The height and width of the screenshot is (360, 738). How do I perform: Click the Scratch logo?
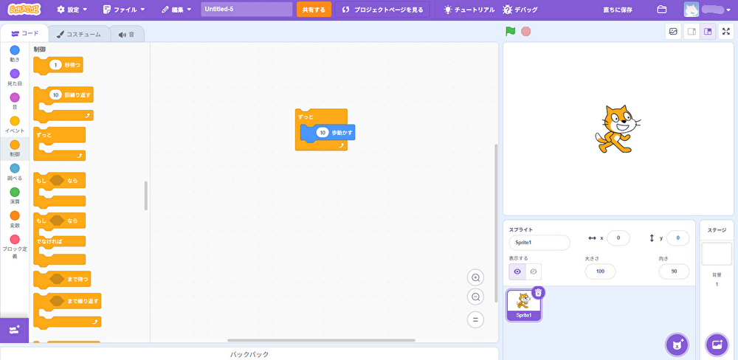click(x=24, y=9)
